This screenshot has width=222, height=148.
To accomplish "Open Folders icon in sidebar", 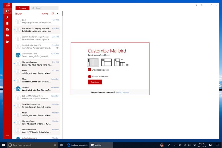I will coord(7,42).
